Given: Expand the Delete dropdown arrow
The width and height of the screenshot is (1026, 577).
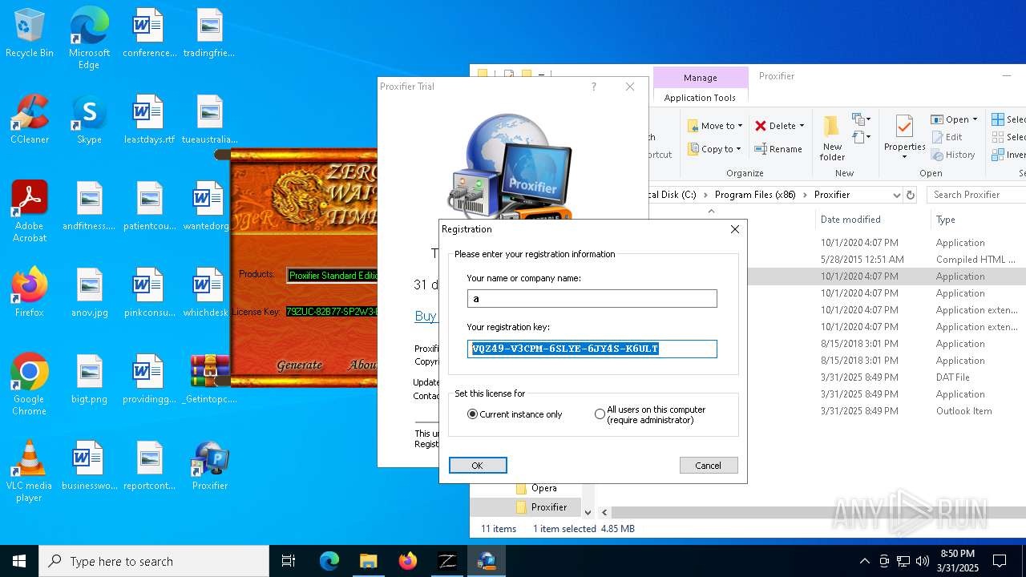Looking at the screenshot, I should click(x=802, y=126).
